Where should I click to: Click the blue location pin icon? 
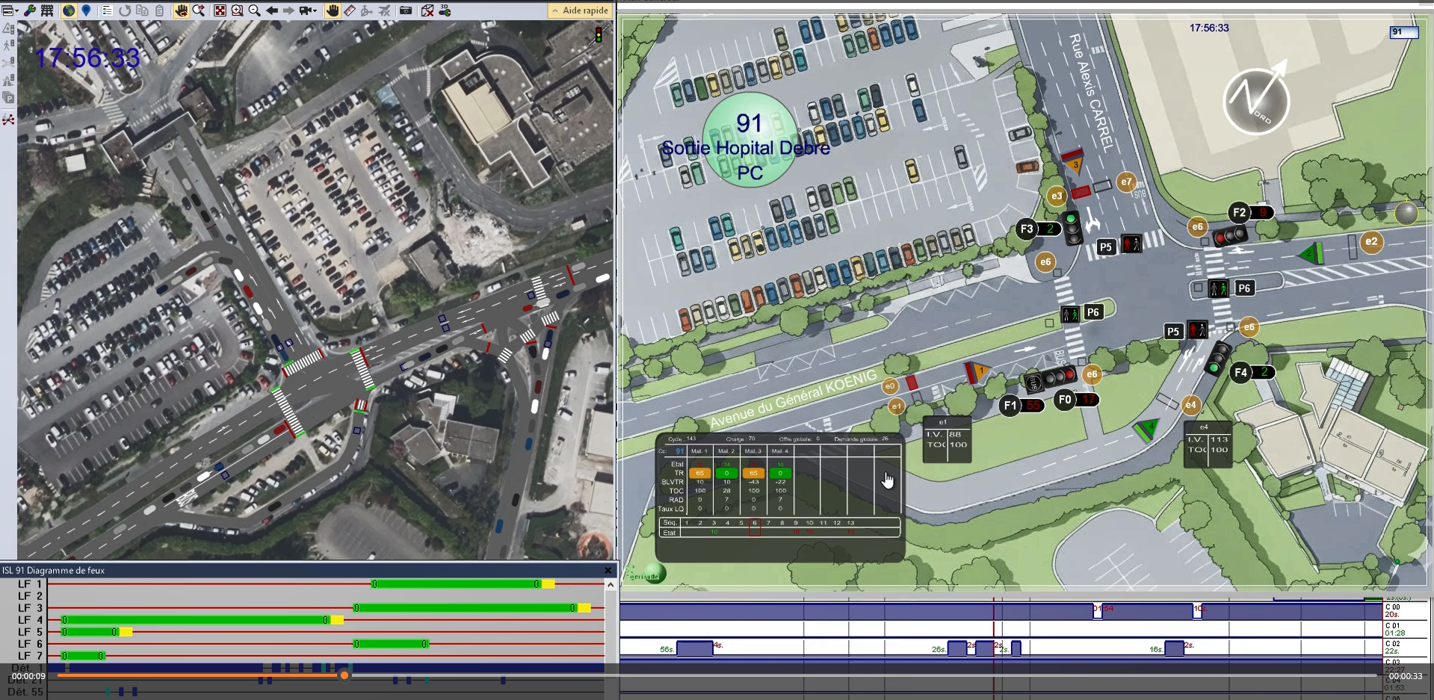tap(86, 10)
